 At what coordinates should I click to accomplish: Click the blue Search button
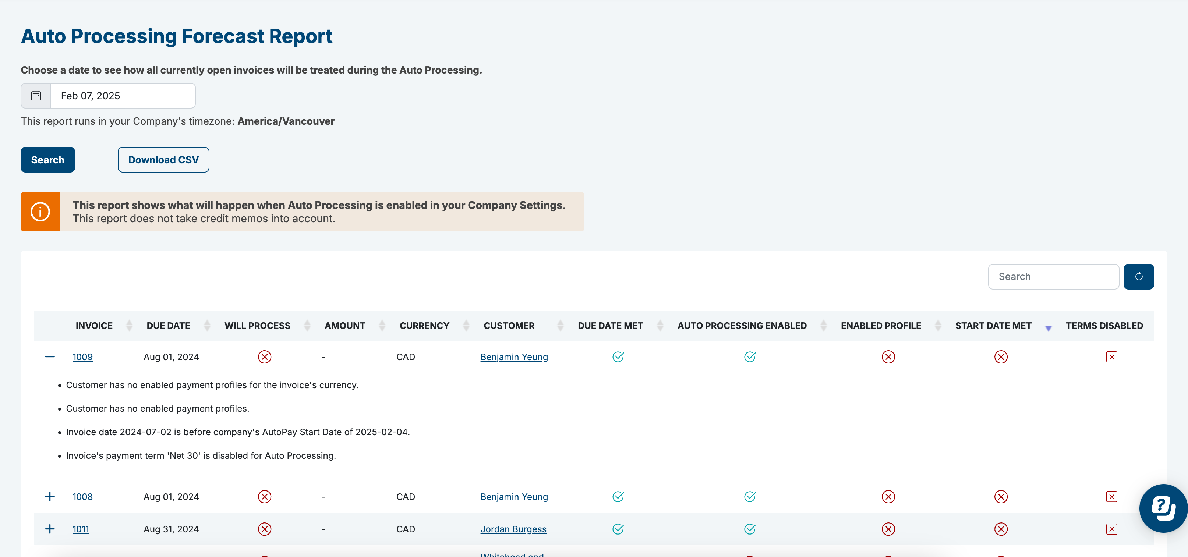coord(47,160)
